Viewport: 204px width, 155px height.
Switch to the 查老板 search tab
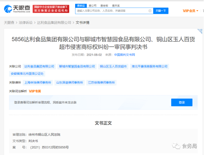tap(104, 5)
